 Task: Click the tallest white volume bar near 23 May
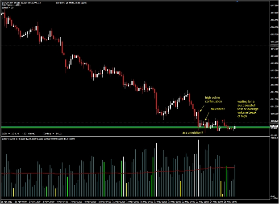point(198,168)
